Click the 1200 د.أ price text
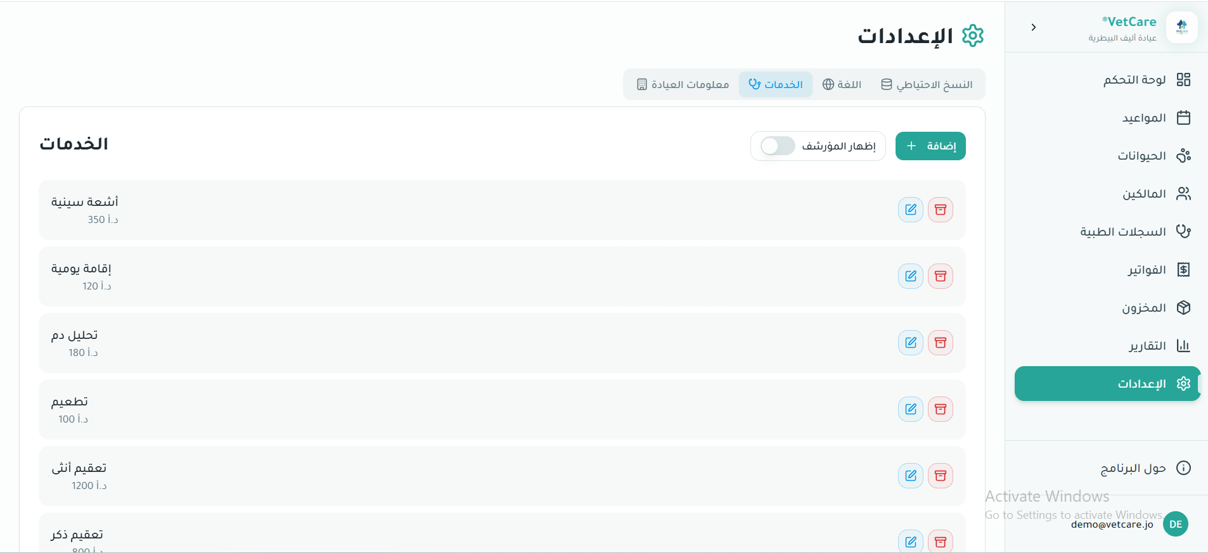The height and width of the screenshot is (553, 1208). [89, 486]
